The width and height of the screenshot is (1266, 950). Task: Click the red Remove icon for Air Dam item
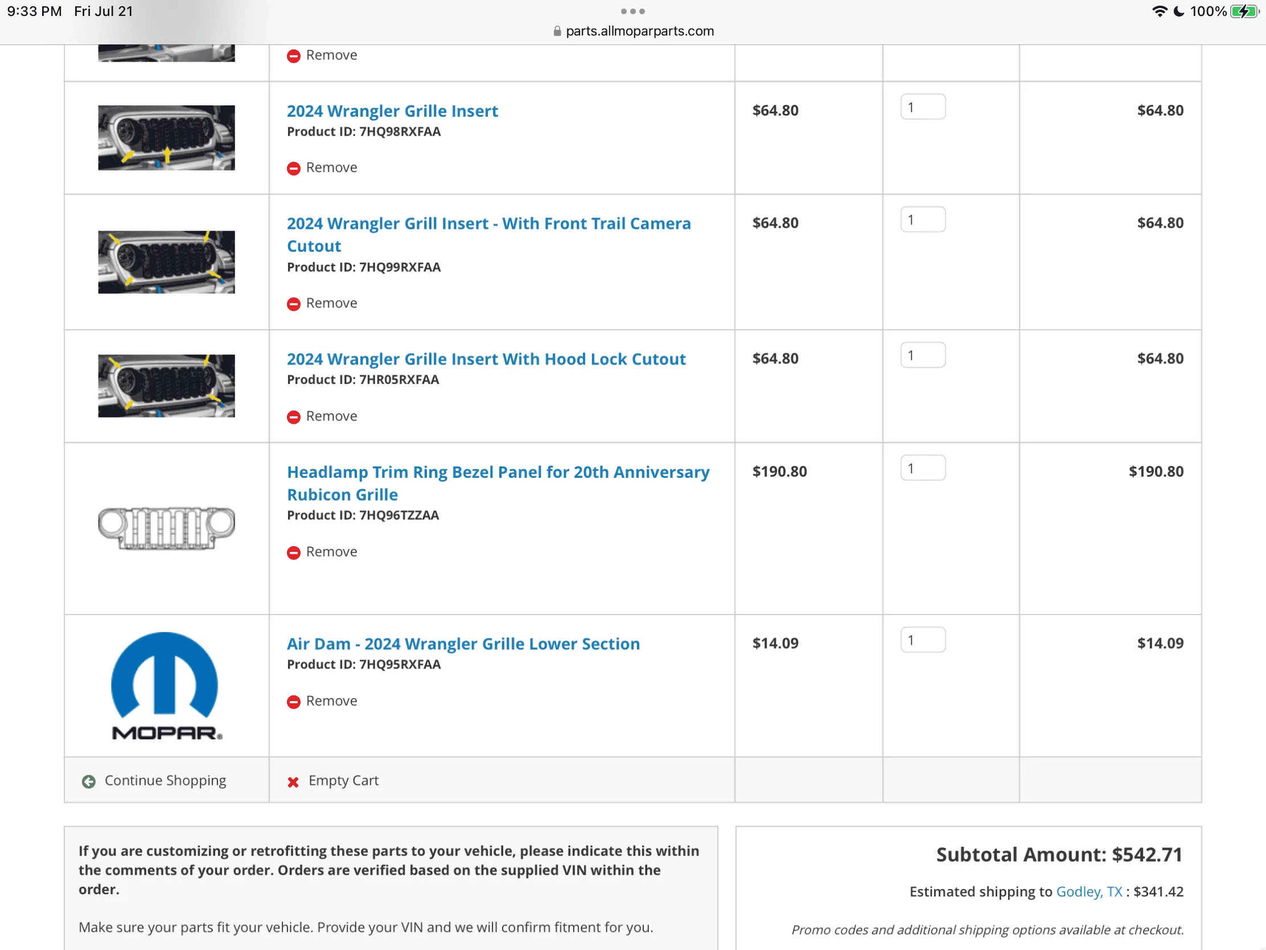coord(294,702)
